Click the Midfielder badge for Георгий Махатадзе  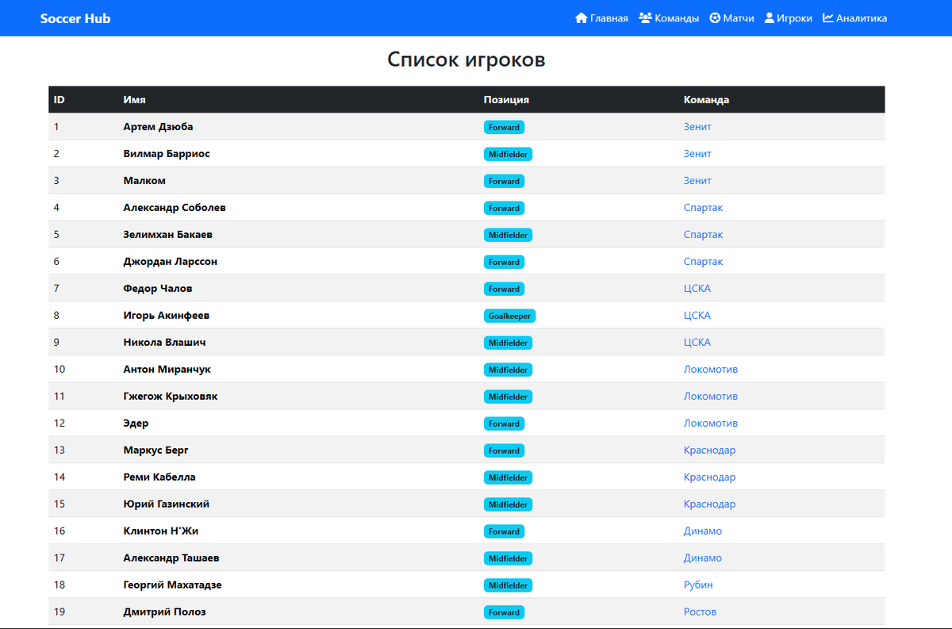(509, 585)
